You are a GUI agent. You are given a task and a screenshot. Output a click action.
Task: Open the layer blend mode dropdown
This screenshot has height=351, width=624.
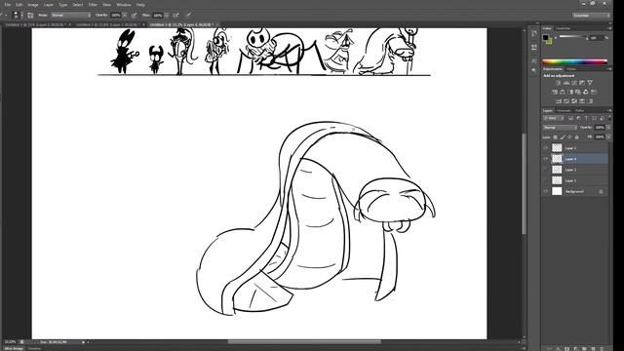click(560, 128)
